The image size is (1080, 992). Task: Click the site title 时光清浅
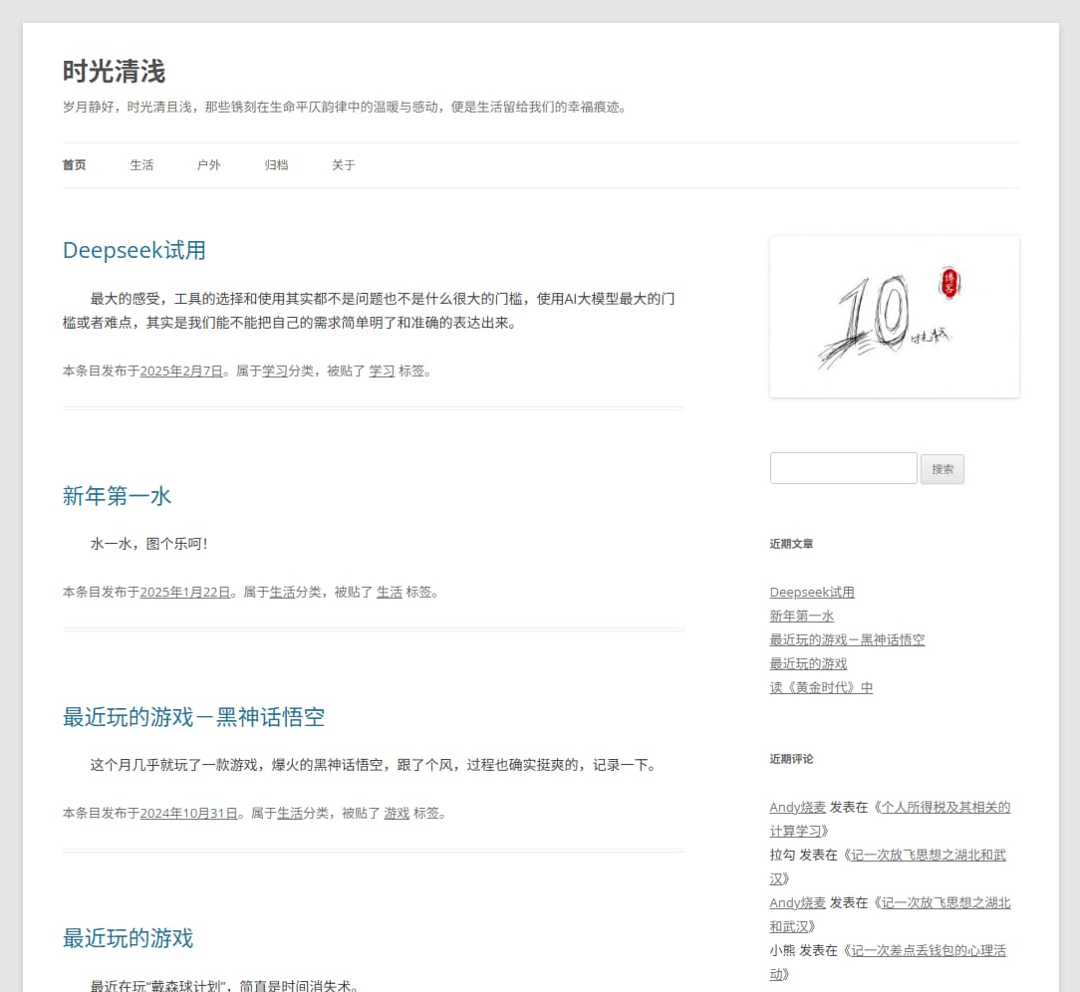115,71
